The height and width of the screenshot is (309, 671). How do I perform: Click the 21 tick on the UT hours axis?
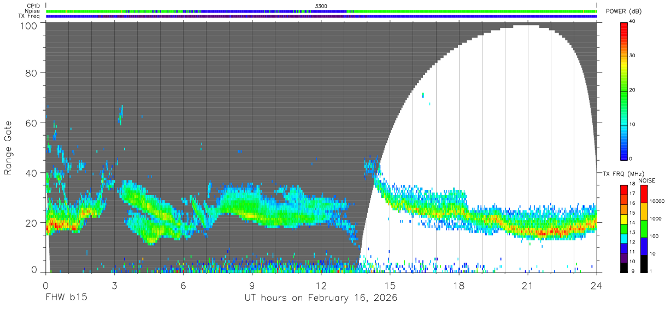528,286
